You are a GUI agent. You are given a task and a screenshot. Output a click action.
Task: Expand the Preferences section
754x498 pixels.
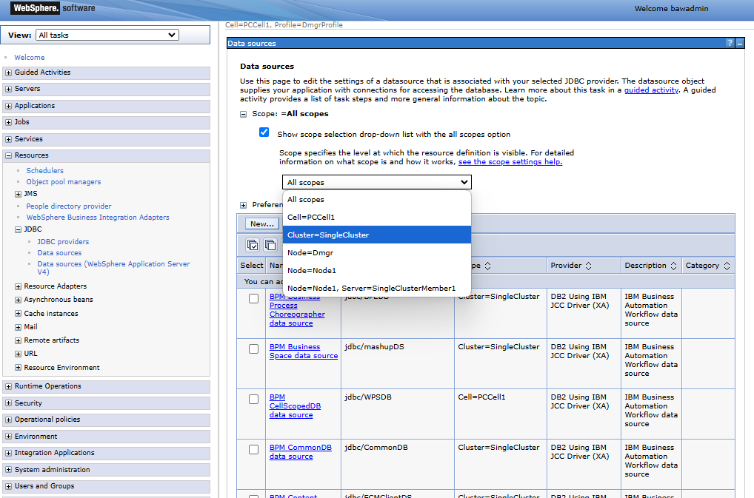[244, 205]
